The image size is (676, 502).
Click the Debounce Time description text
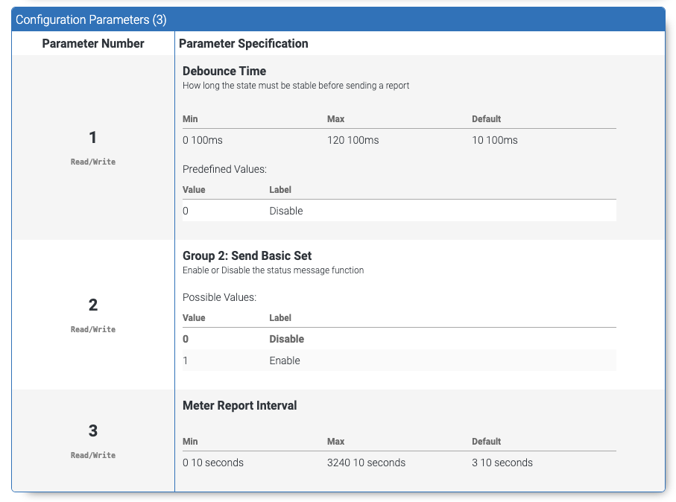296,86
